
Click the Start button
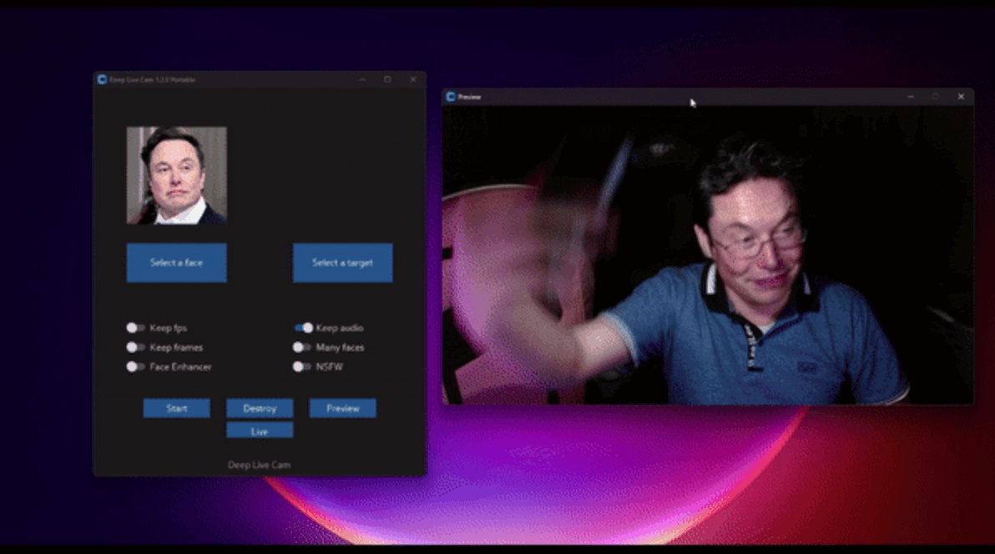tap(176, 408)
